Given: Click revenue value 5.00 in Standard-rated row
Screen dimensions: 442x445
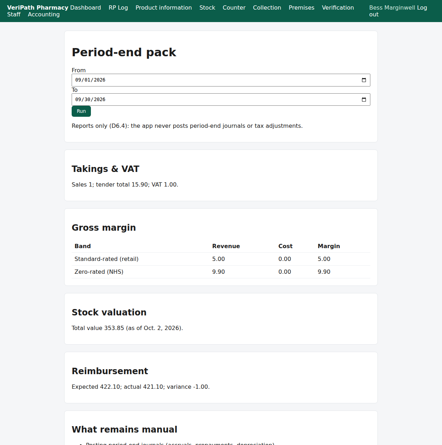Looking at the screenshot, I should pos(219,259).
